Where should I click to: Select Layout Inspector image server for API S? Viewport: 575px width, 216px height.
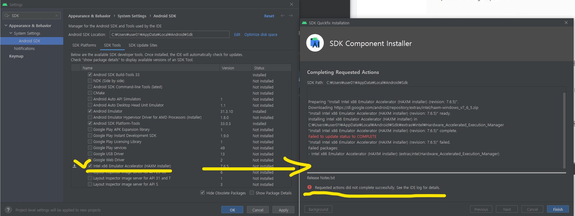click(x=126, y=184)
